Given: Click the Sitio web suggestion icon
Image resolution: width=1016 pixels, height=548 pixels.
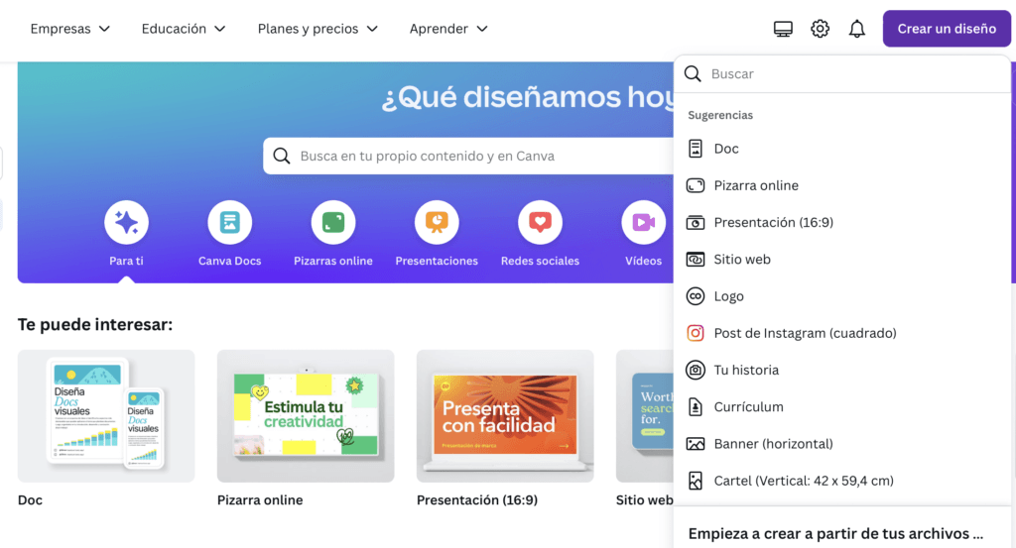Looking at the screenshot, I should click(x=696, y=260).
